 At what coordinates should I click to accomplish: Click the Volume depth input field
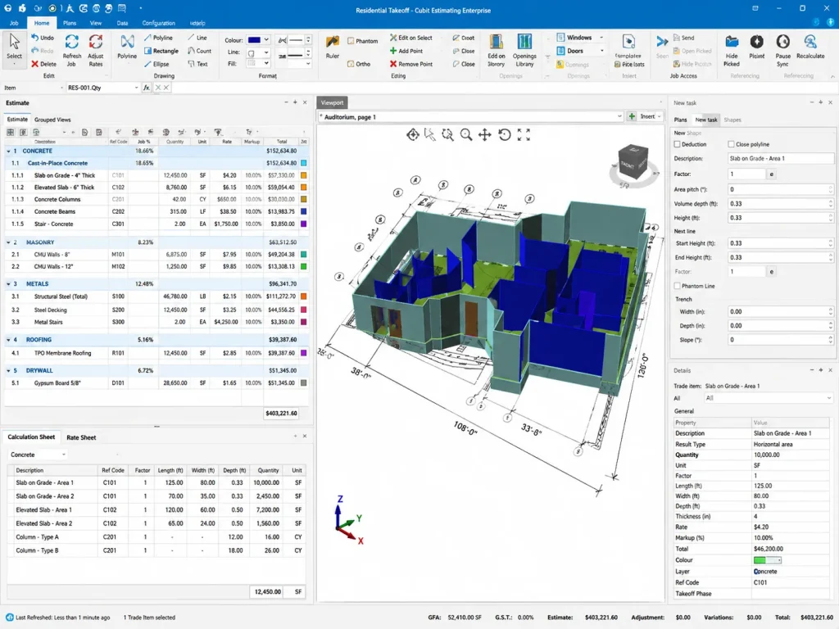[x=780, y=204]
